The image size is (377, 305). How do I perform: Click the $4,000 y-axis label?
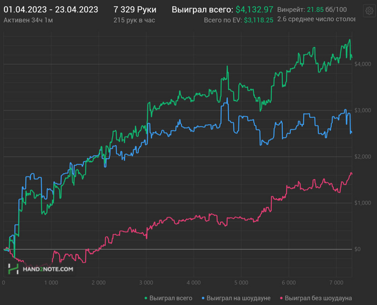[x=362, y=64]
